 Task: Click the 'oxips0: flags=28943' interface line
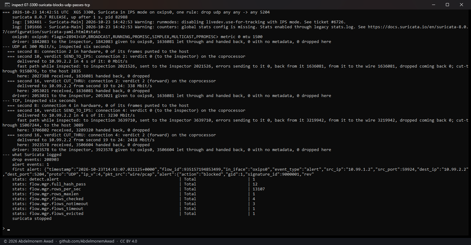click(137, 37)
